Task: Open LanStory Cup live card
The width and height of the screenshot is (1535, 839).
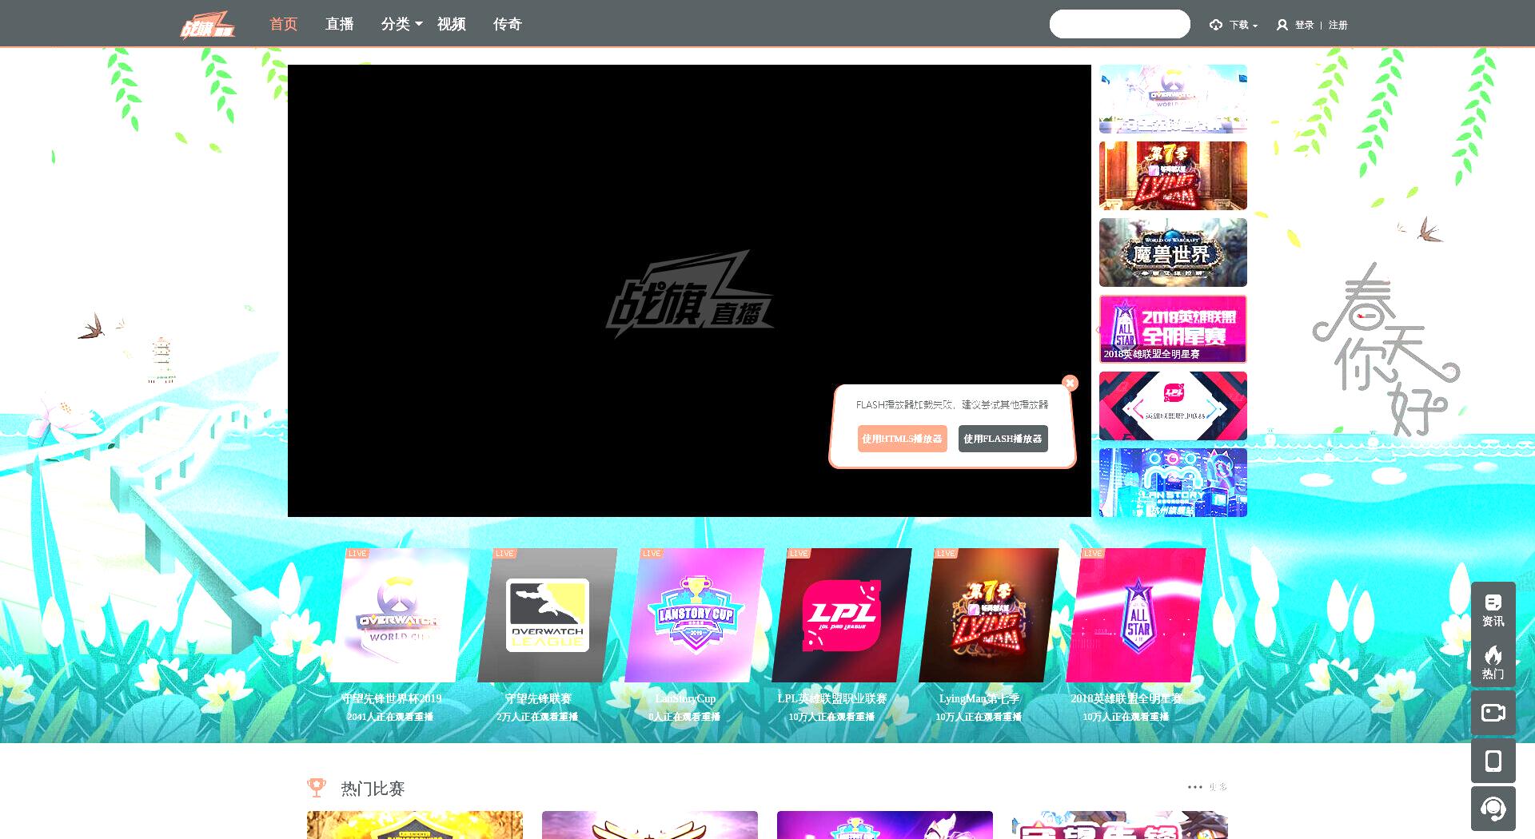Action: (694, 615)
